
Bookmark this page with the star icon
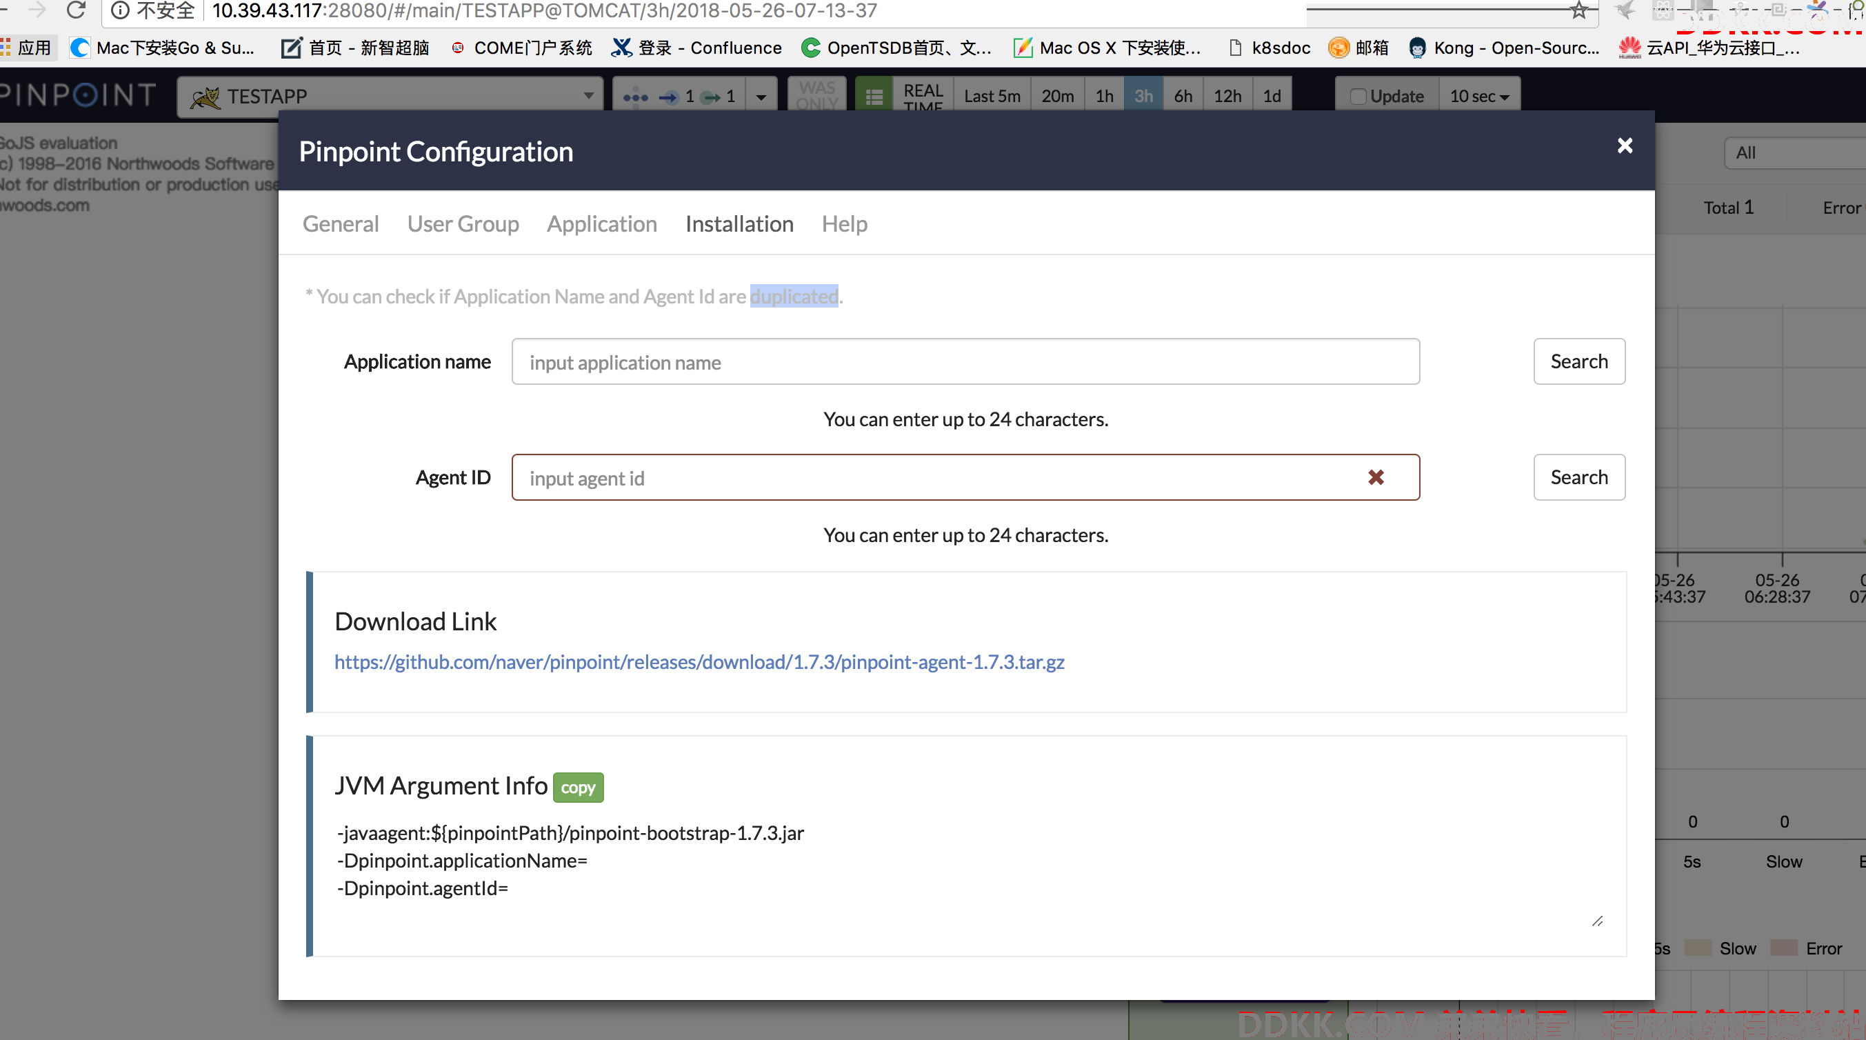pyautogui.click(x=1579, y=10)
